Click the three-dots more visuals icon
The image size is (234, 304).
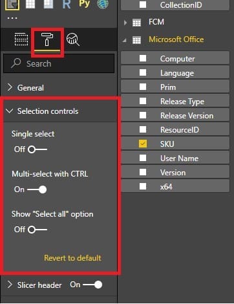(x=12, y=18)
